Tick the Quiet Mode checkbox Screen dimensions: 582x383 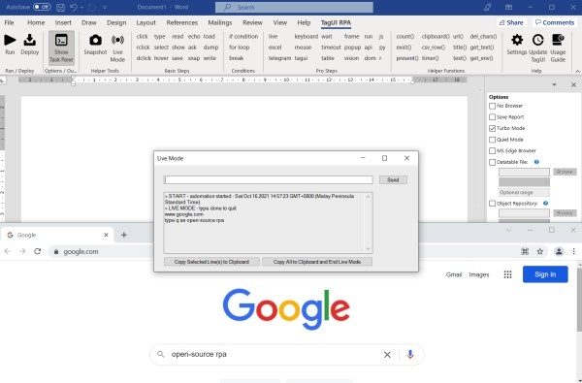(x=492, y=140)
